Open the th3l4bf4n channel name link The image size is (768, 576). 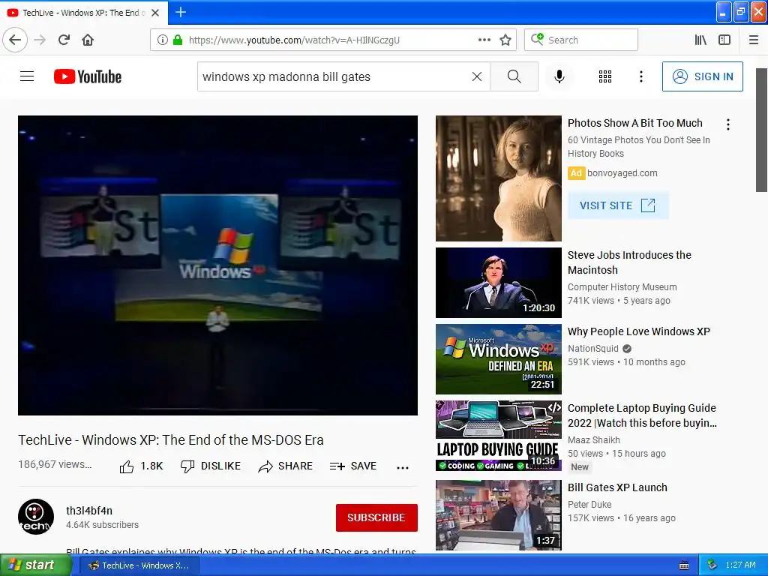click(89, 510)
